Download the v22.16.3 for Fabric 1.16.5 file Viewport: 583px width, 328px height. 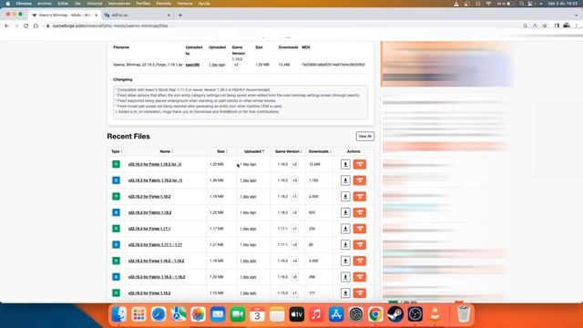point(345,277)
